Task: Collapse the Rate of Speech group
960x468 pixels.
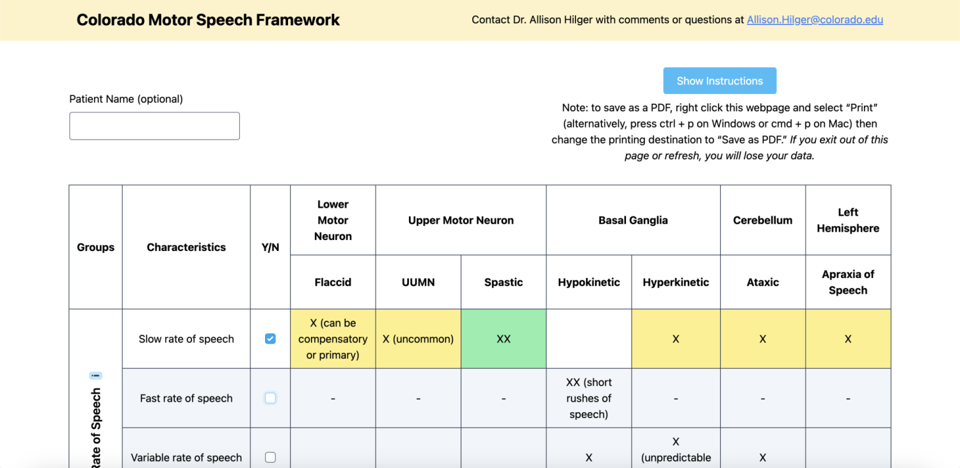Action: click(95, 375)
